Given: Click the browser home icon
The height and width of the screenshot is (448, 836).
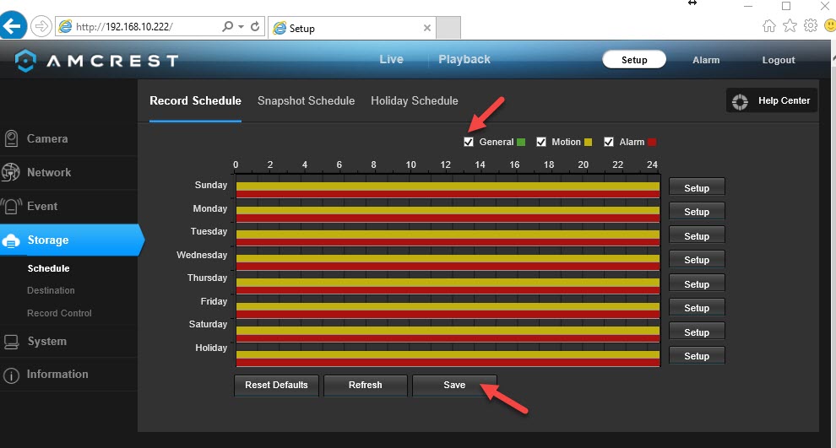Looking at the screenshot, I should [x=768, y=25].
